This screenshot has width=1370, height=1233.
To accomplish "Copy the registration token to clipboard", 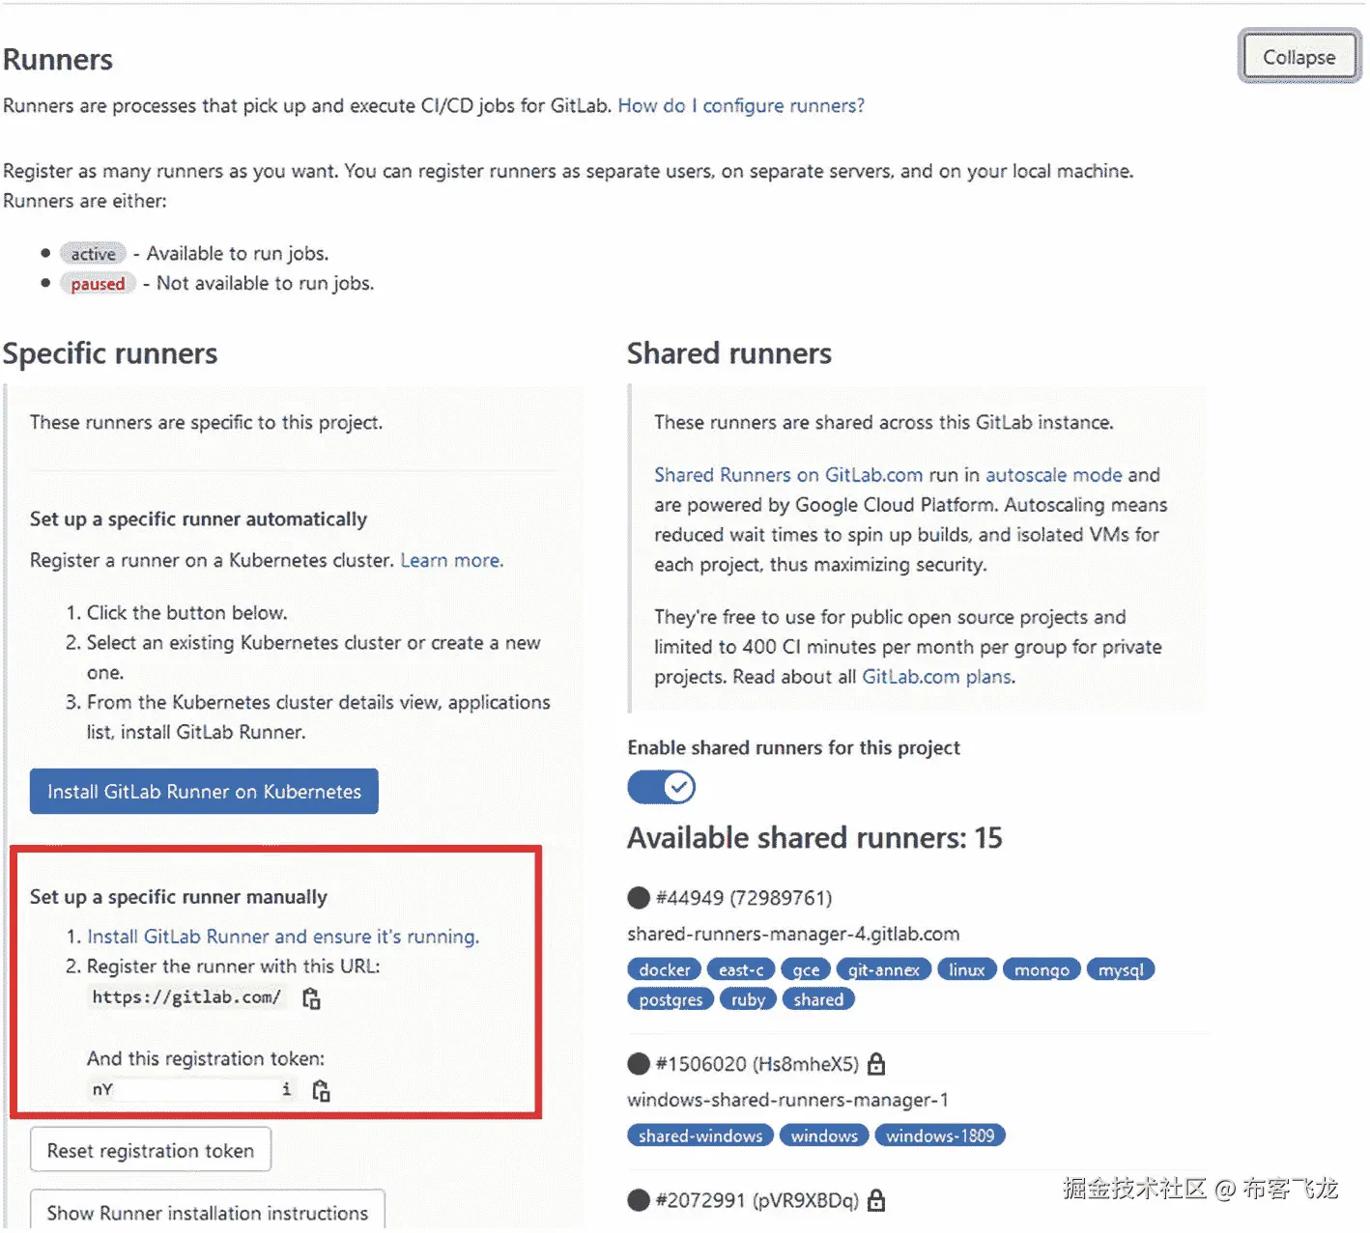I will tap(322, 1090).
